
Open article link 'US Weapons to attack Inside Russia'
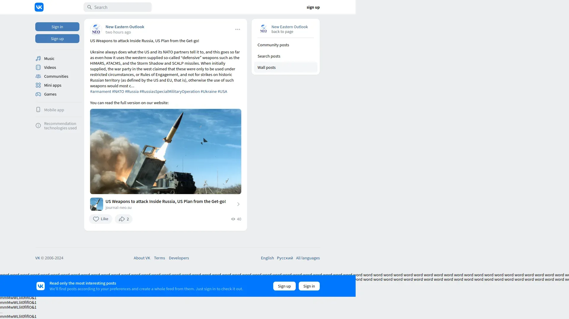(166, 201)
